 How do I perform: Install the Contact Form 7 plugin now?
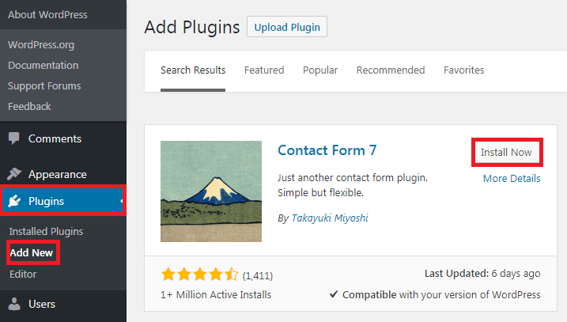(506, 152)
